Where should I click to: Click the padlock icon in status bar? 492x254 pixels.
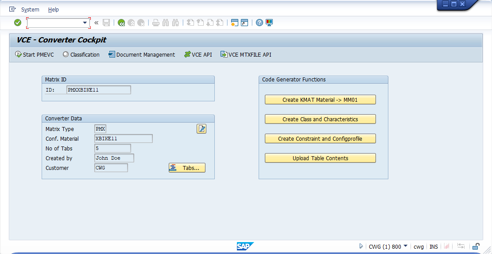coord(476,246)
